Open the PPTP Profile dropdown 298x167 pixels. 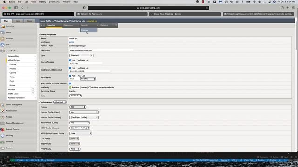click(x=74, y=149)
